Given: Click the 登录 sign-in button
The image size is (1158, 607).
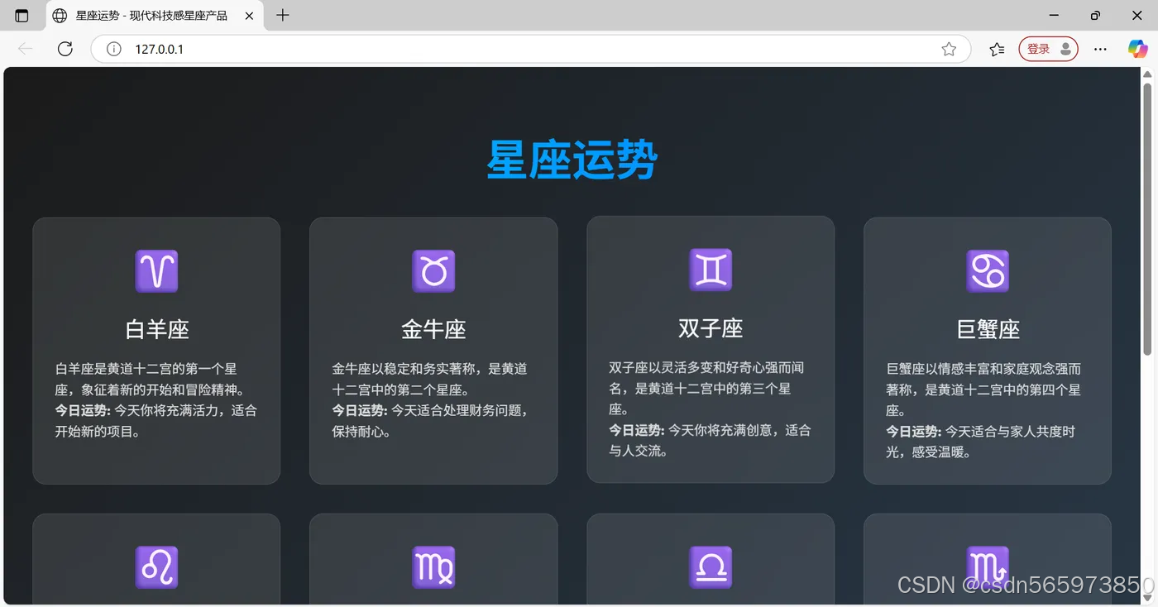Looking at the screenshot, I should (1049, 49).
